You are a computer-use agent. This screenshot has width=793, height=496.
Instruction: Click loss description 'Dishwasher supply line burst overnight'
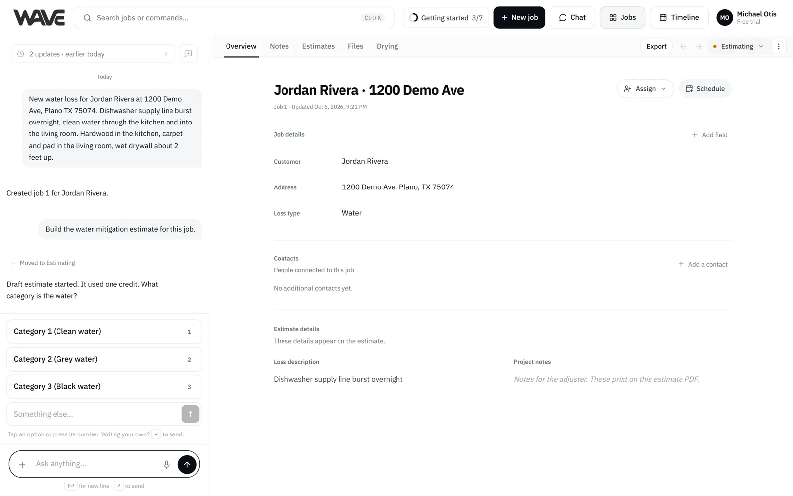338,379
